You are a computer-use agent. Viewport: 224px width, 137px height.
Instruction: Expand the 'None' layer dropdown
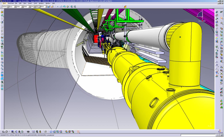(x=44, y=6)
